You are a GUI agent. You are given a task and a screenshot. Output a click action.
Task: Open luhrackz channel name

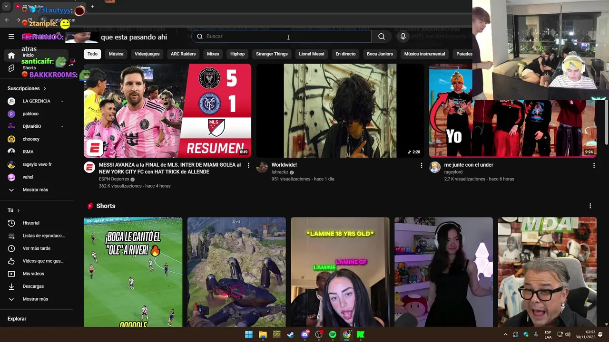tap(280, 172)
